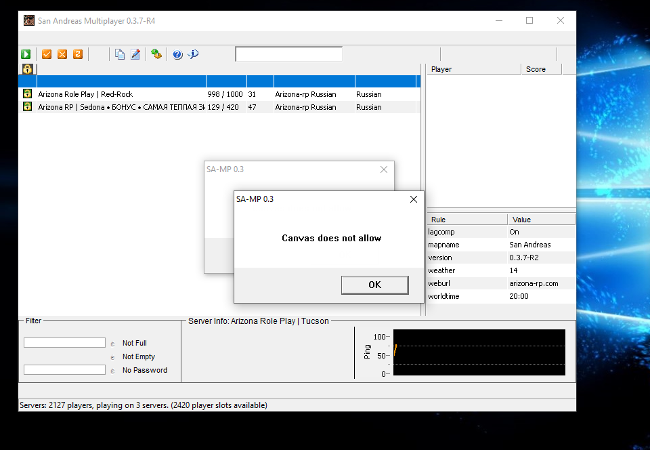Click the Copy Server Info icon

point(120,54)
